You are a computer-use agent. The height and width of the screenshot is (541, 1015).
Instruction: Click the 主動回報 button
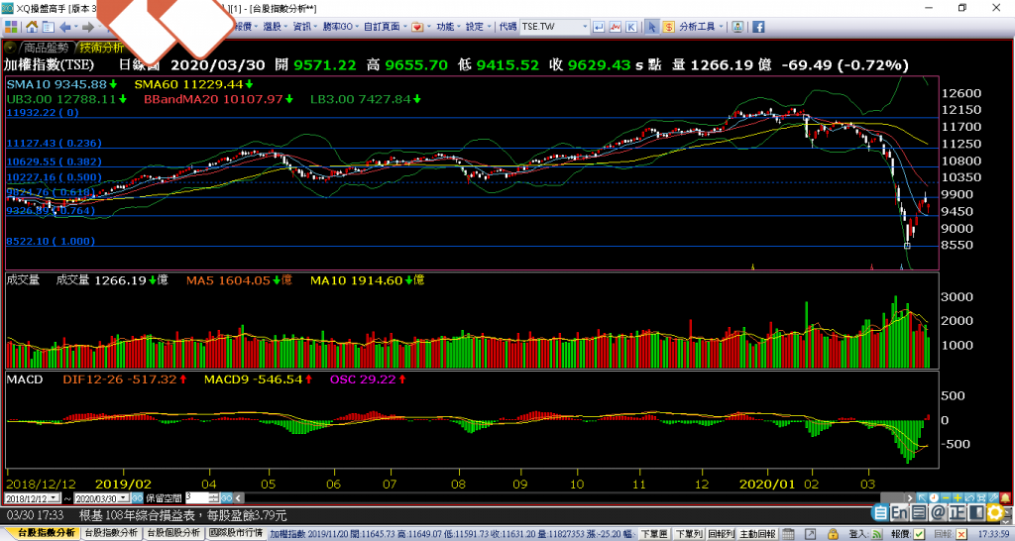pos(758,533)
